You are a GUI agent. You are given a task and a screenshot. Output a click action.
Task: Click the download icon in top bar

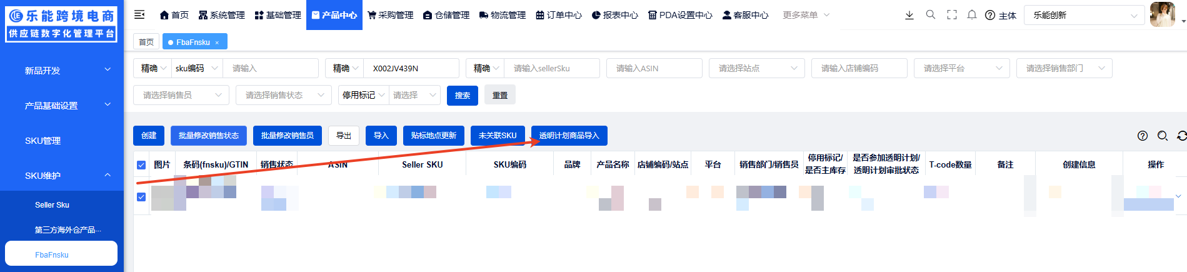point(909,15)
